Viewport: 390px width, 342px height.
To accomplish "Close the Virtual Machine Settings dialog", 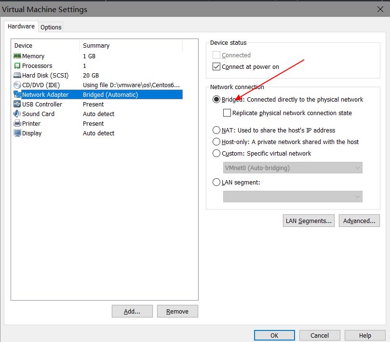I will (380, 10).
